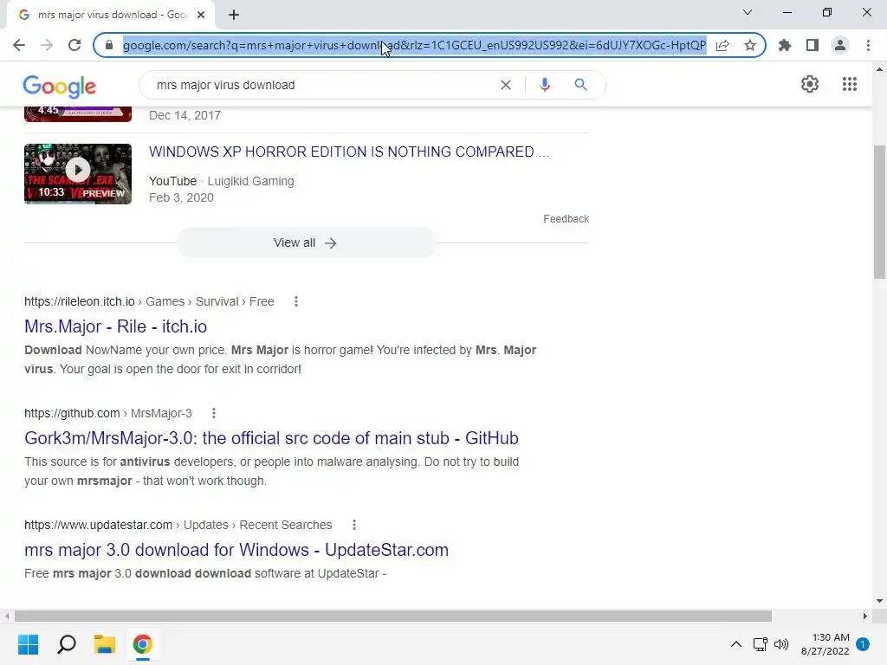Open Windows taskbar search
887x665 pixels.
(x=66, y=644)
